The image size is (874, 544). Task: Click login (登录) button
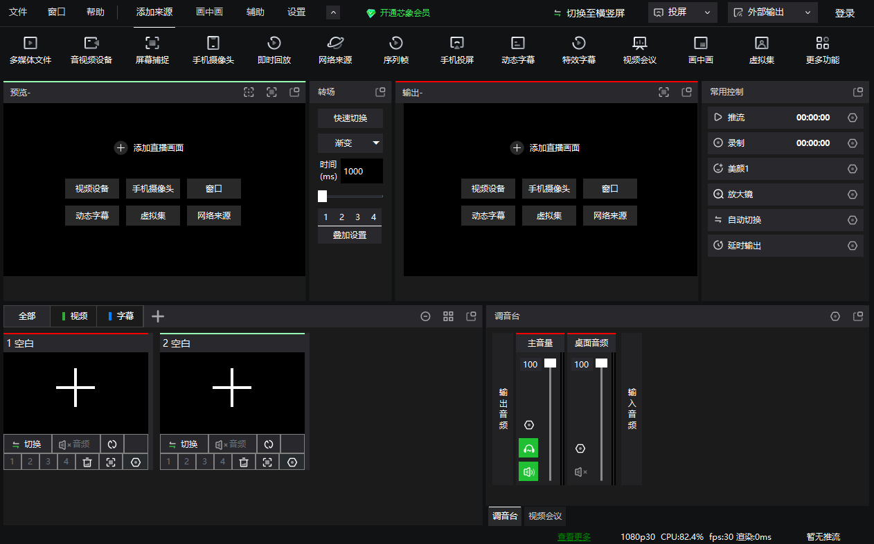coord(845,12)
